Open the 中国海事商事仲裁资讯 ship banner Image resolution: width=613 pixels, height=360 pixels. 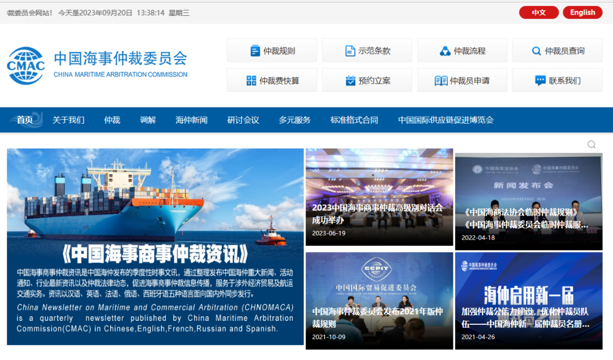coord(155,246)
